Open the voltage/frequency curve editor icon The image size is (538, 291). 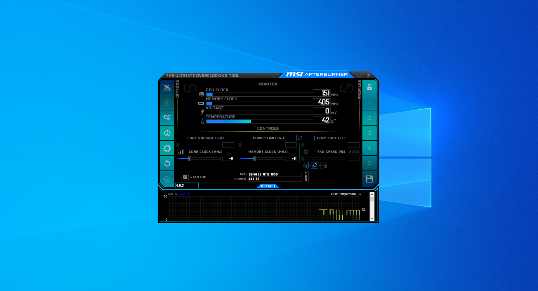(181, 152)
